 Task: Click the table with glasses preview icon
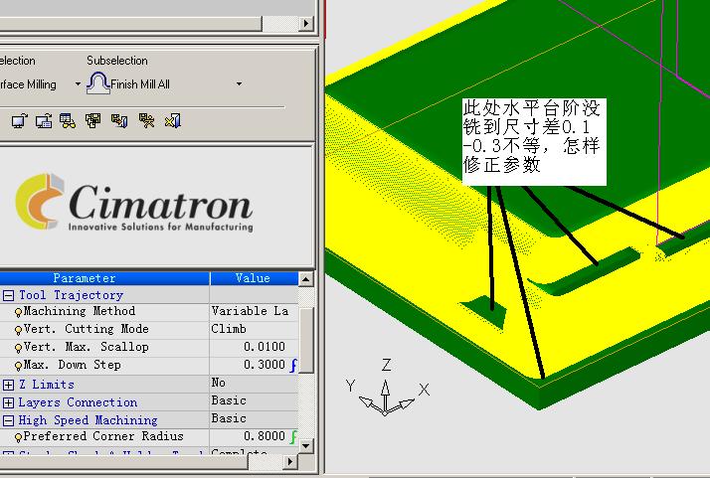pos(68,121)
